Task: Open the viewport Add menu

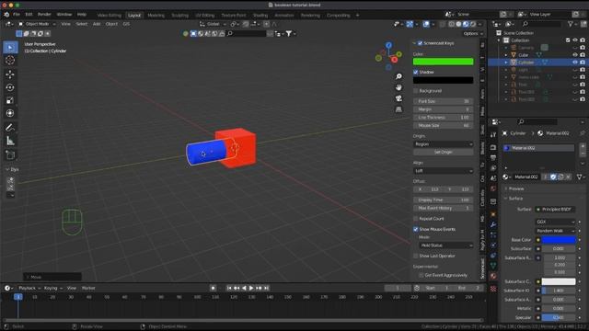Action: pos(97,24)
